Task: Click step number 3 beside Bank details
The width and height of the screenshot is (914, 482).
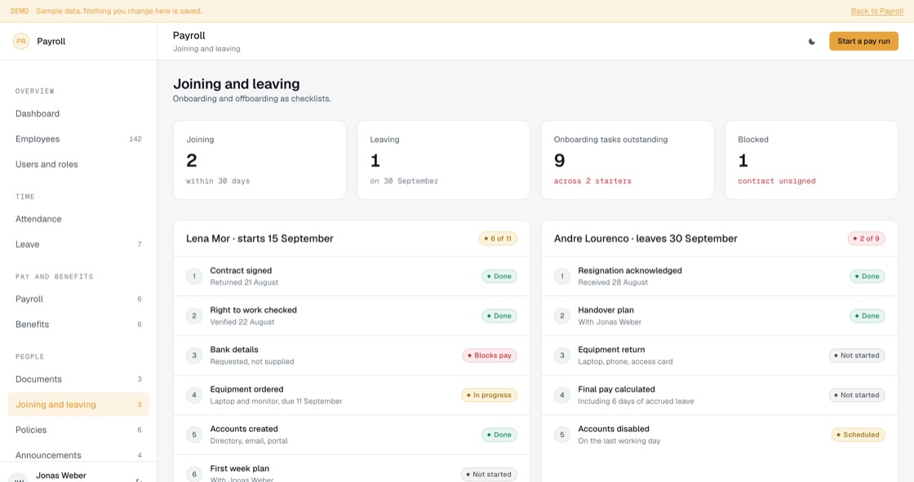Action: 194,356
